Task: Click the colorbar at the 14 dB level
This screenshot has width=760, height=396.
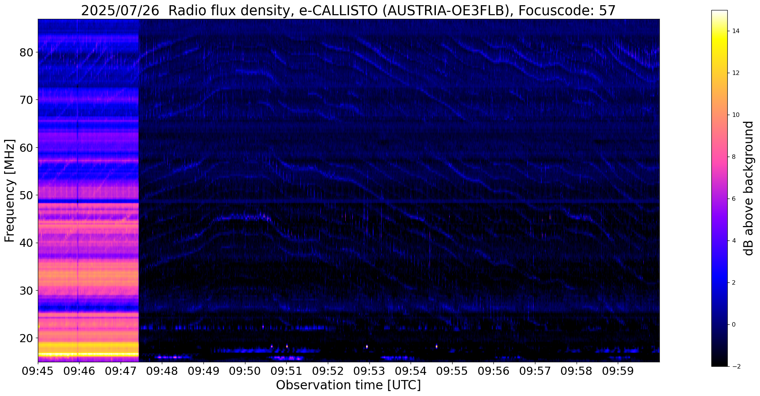Action: click(719, 31)
